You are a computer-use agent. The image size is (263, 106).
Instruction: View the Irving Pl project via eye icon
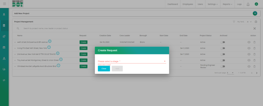(249, 48)
